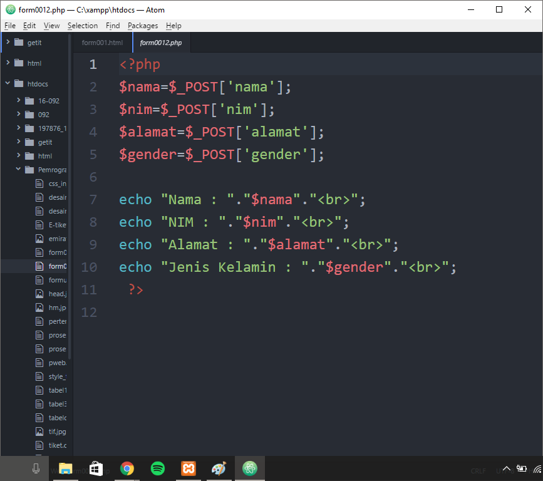Expand the 16-092 folder
This screenshot has width=543, height=481.
pyautogui.click(x=18, y=100)
